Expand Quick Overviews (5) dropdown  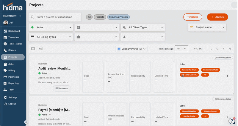tap(131, 49)
